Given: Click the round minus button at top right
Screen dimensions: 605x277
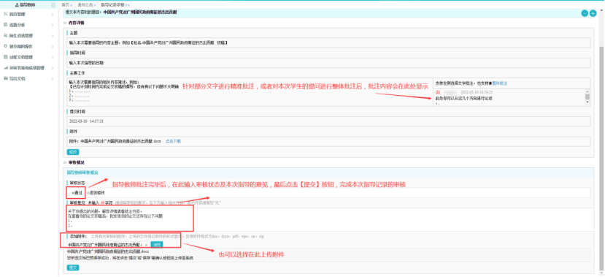Looking at the screenshot, I should tap(585, 14).
